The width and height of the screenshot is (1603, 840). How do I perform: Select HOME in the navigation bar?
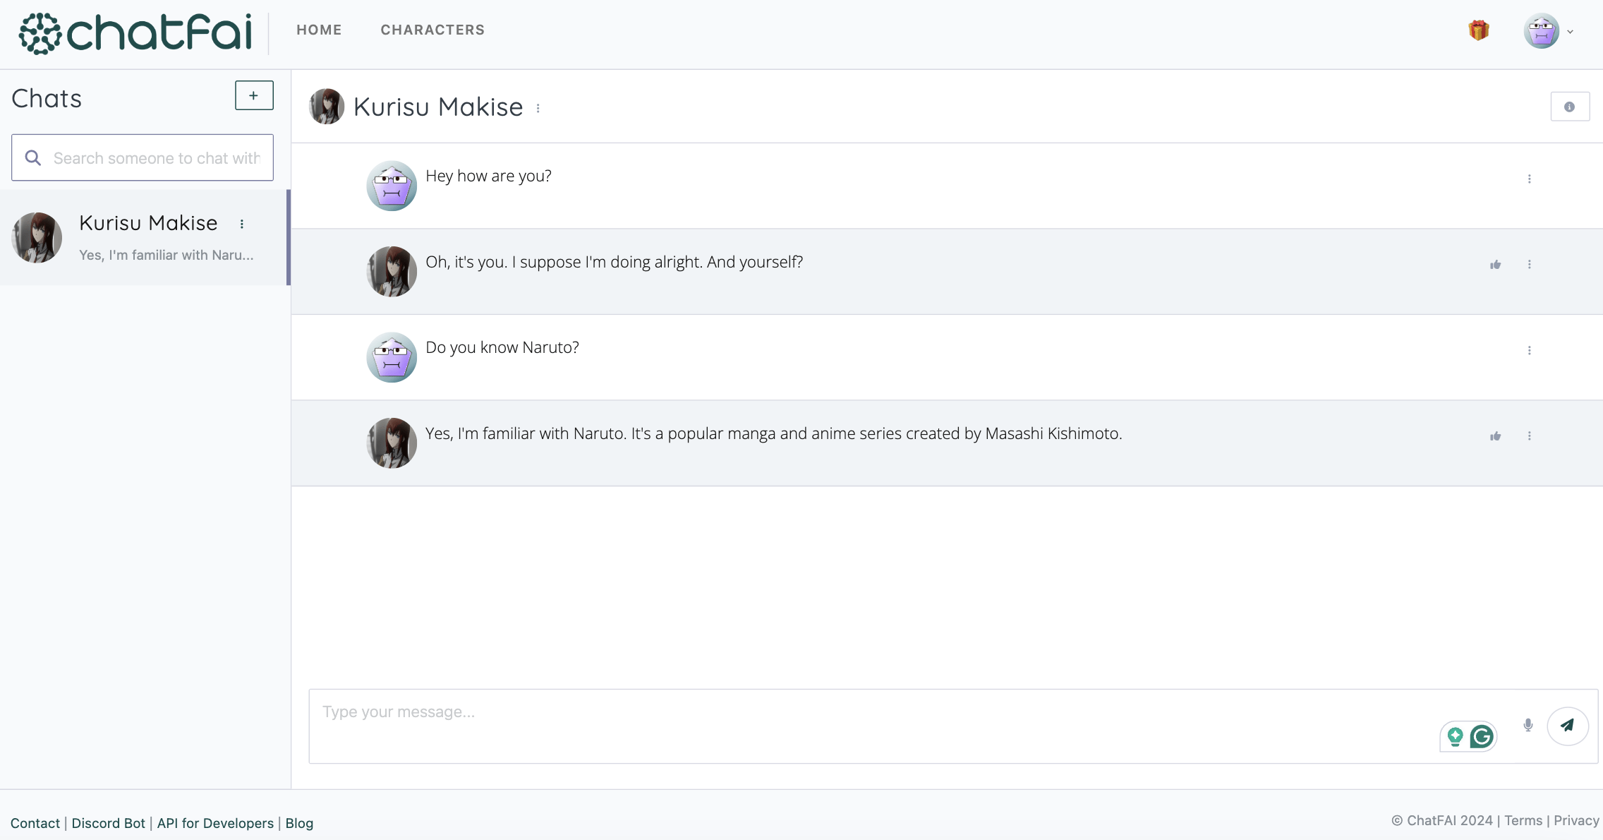point(319,30)
